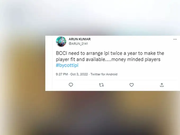180x135 pixels.
Task: Retweet the post using the arrows icon
Action: click(x=101, y=85)
